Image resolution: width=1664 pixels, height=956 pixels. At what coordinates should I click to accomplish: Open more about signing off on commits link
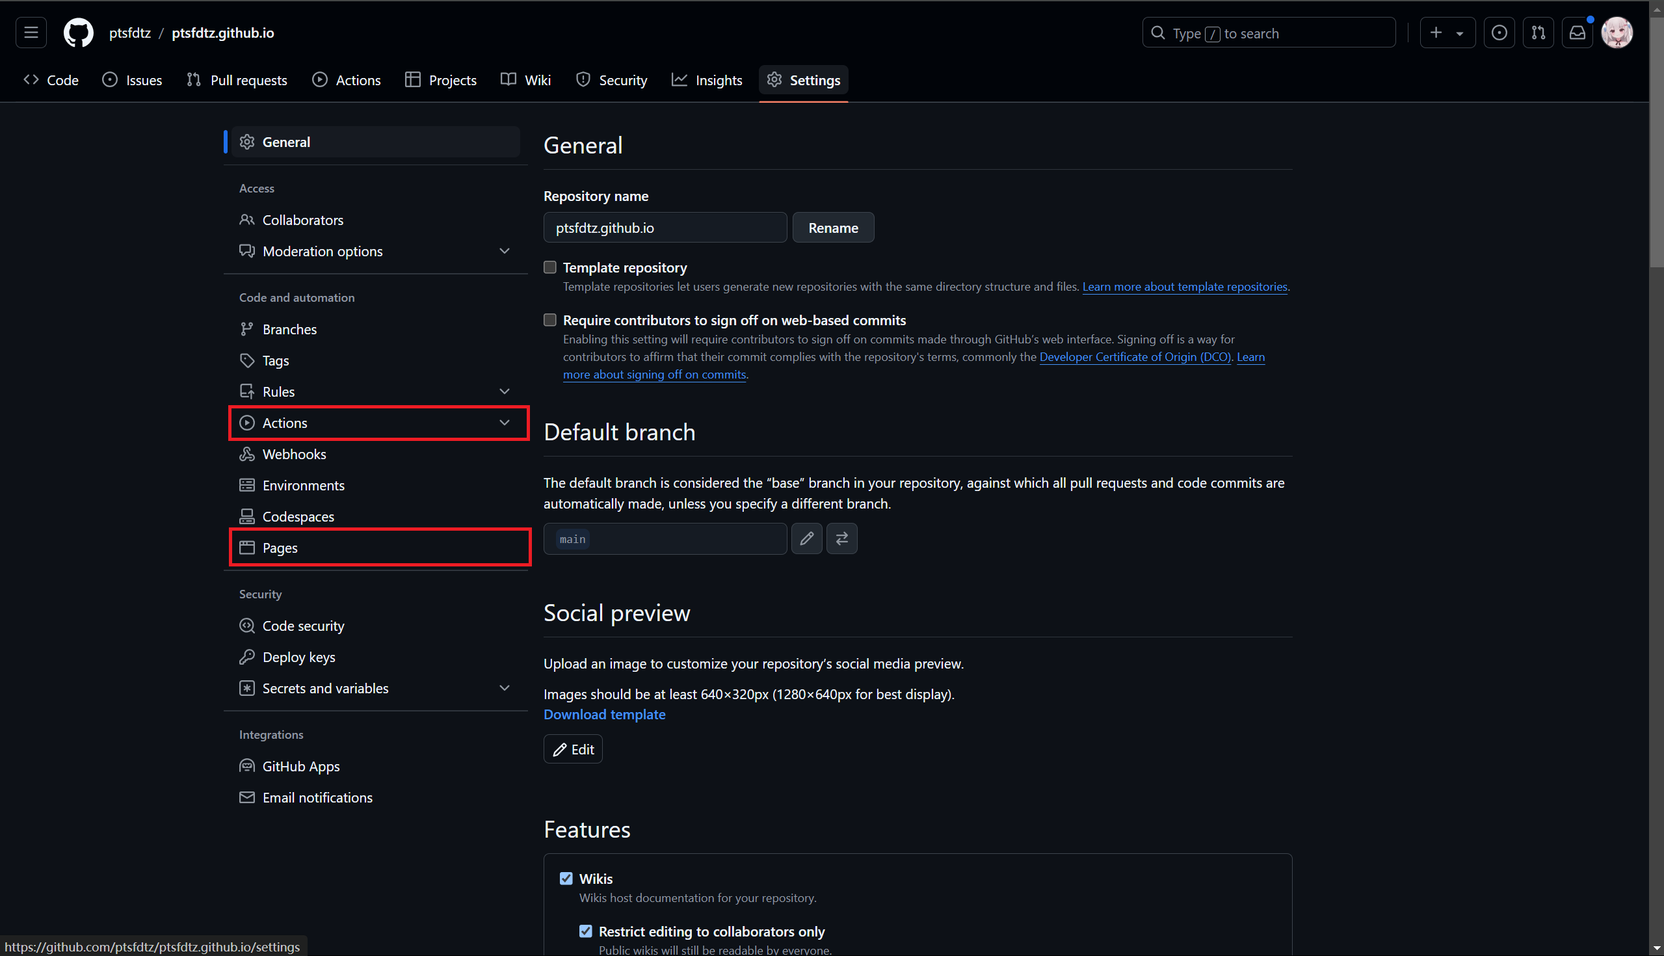coord(654,374)
